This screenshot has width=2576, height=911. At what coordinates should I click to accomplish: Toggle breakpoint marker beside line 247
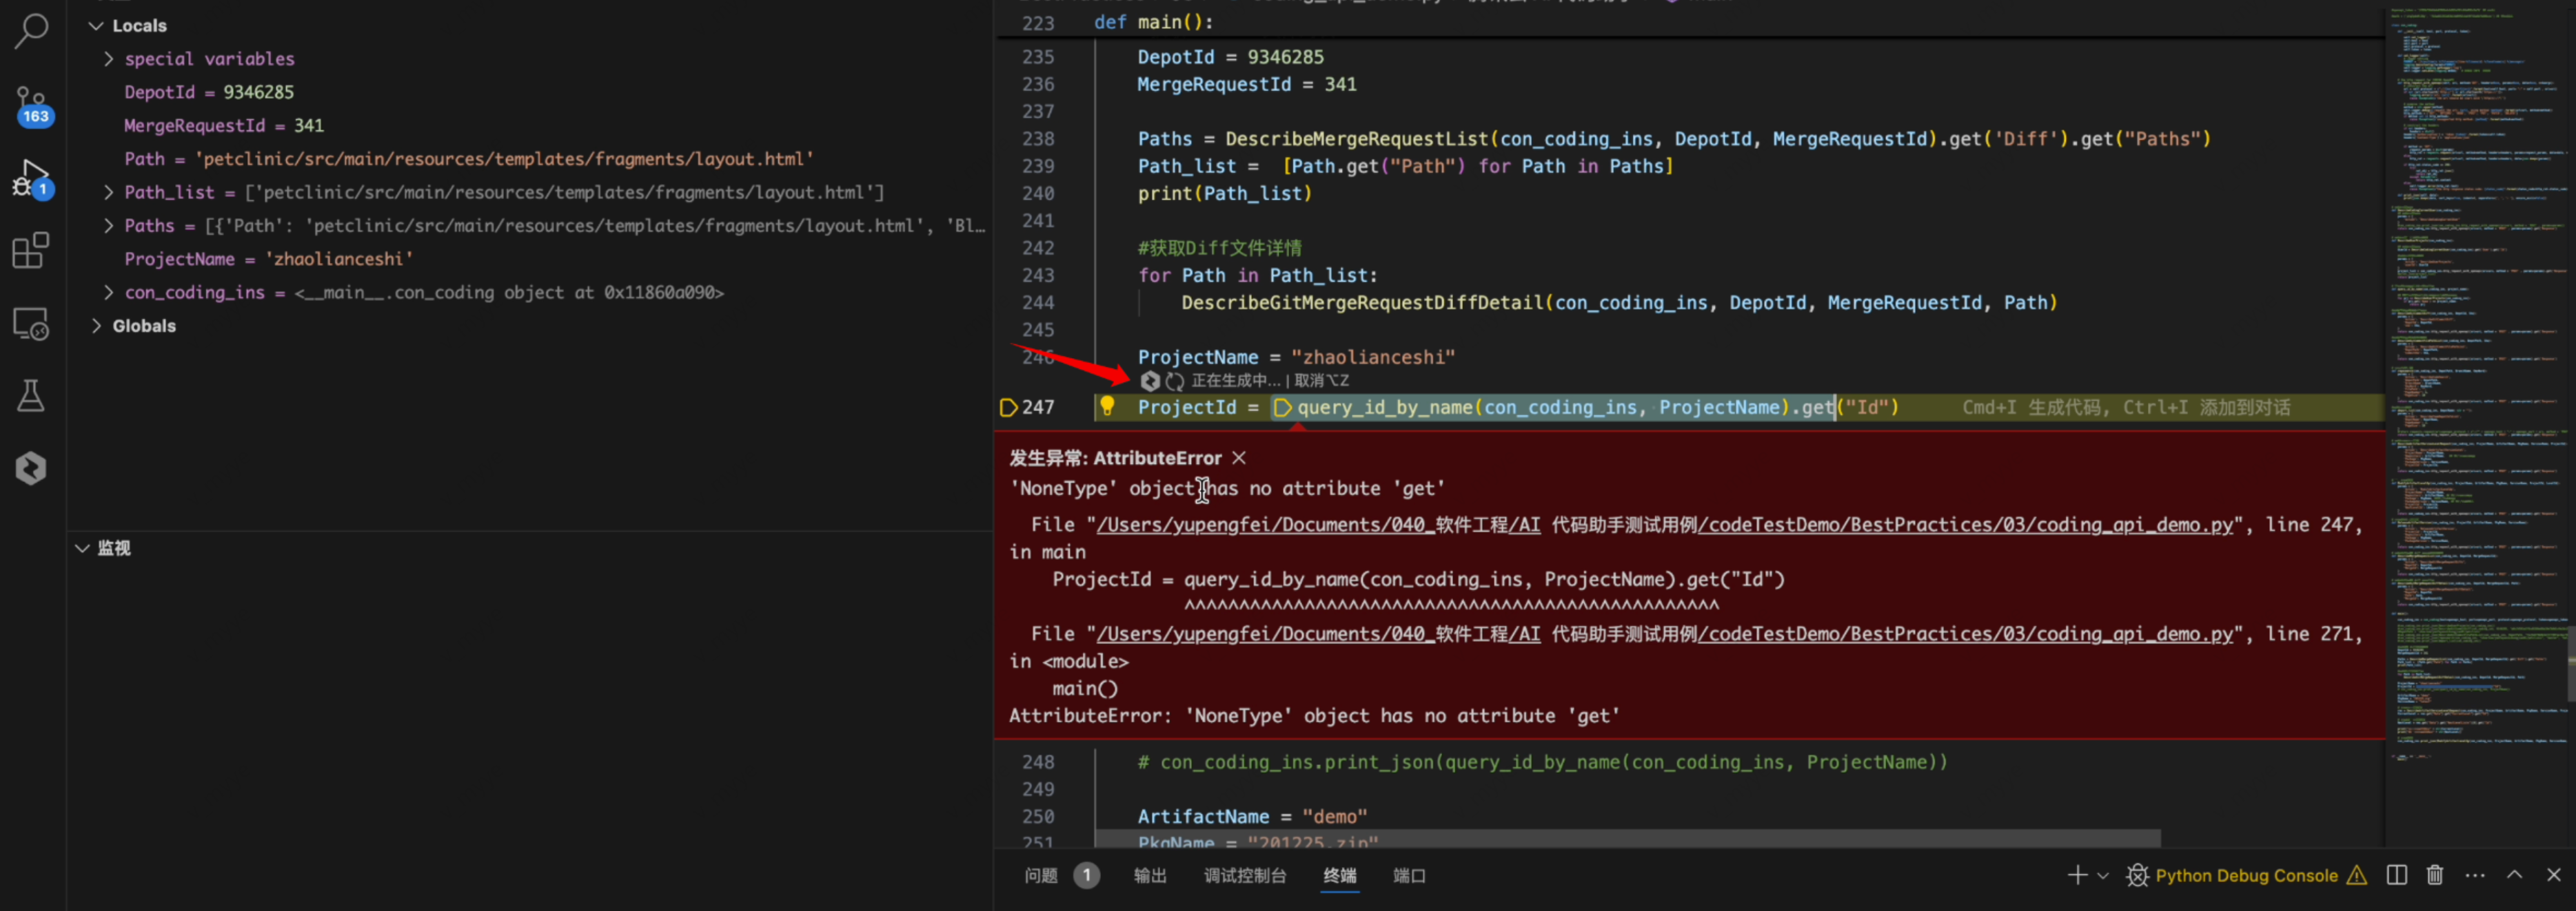pyautogui.click(x=1008, y=408)
